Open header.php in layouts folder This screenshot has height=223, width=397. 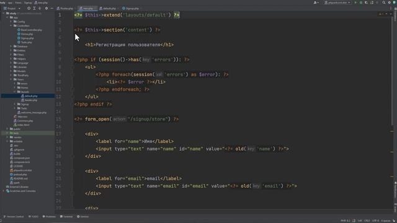pos(29,100)
